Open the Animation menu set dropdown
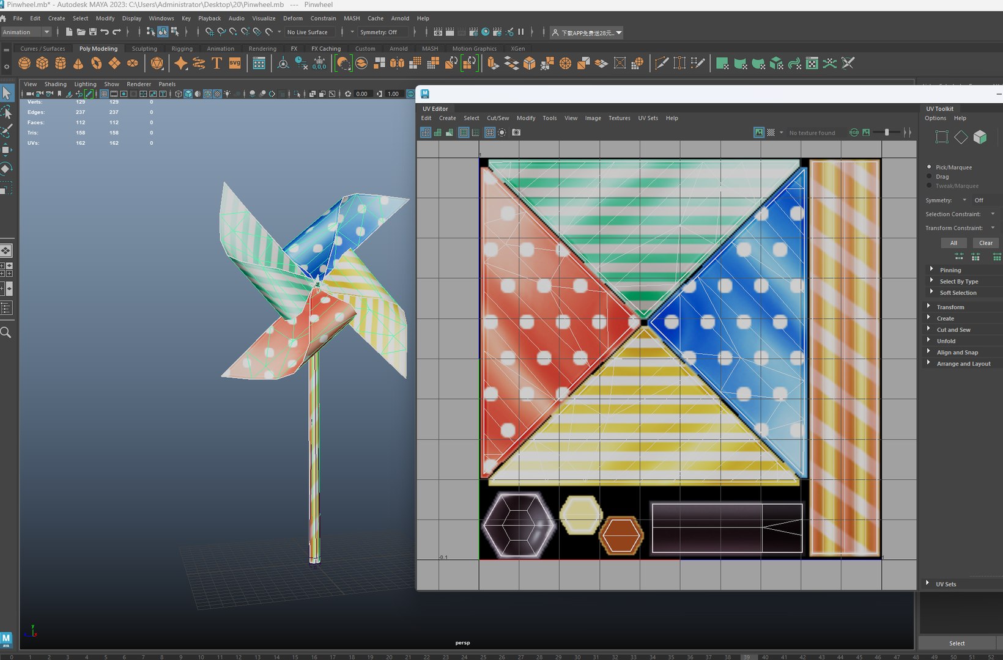Image resolution: width=1003 pixels, height=660 pixels. [x=26, y=32]
